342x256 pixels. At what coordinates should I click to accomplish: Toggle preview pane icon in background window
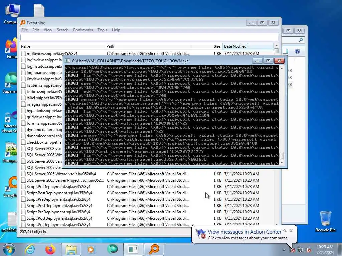(286, 51)
